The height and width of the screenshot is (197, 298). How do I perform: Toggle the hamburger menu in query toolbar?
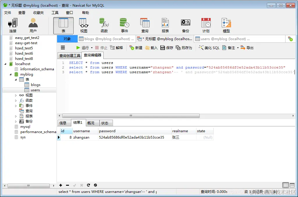coord(63,48)
